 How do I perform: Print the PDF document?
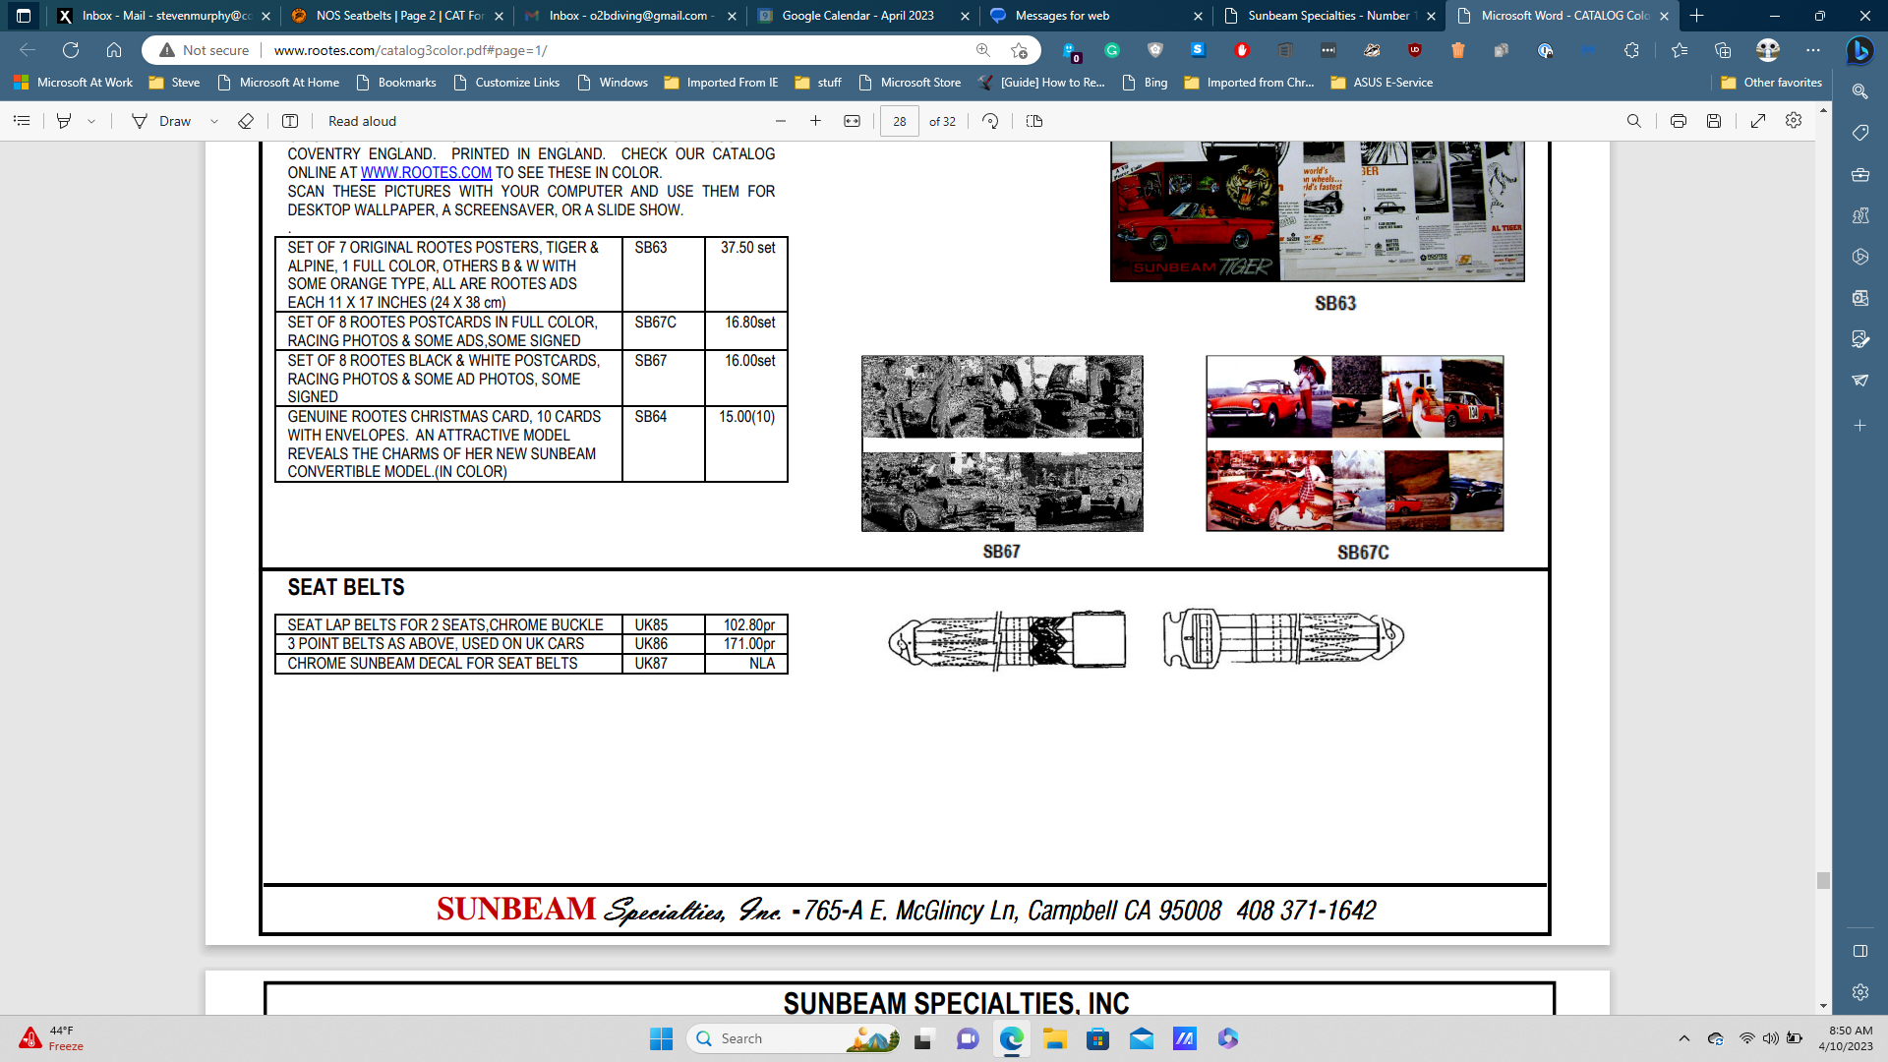tap(1678, 121)
